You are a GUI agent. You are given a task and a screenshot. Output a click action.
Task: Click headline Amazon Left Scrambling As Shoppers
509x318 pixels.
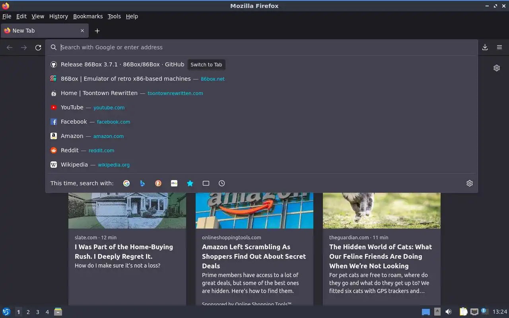254,256
